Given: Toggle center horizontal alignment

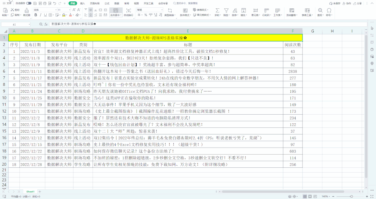Looking at the screenshot, I should [91, 15].
